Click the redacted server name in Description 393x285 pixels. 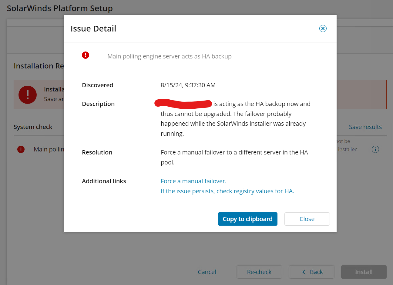click(x=183, y=104)
